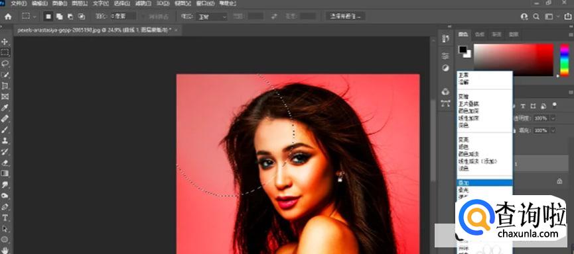The width and height of the screenshot is (574, 254).
Task: Click the 选择并遮住 (Select and Mask) button
Action: (x=345, y=17)
